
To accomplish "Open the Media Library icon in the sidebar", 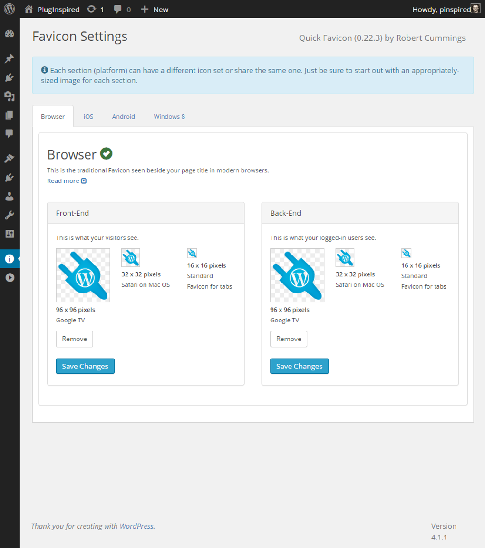I will (10, 96).
